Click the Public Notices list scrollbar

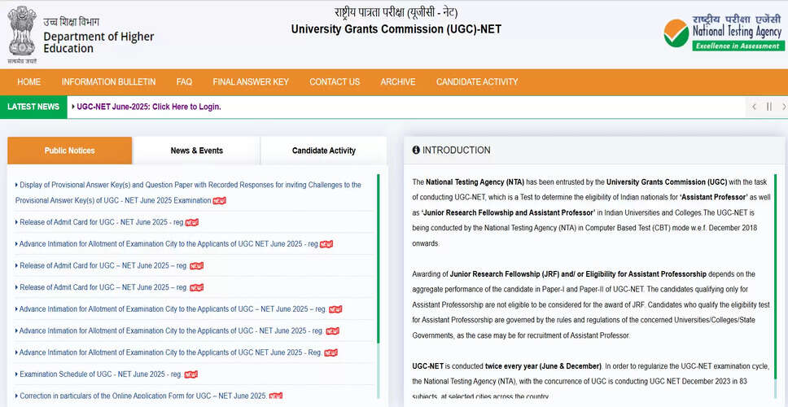[x=378, y=269]
